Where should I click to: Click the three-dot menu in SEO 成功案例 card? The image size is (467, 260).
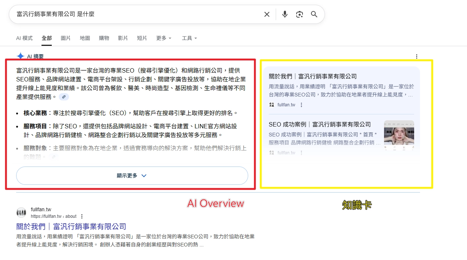pyautogui.click(x=301, y=153)
